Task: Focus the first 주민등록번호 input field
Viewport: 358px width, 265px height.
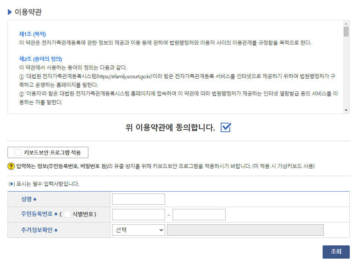Action: [x=138, y=215]
